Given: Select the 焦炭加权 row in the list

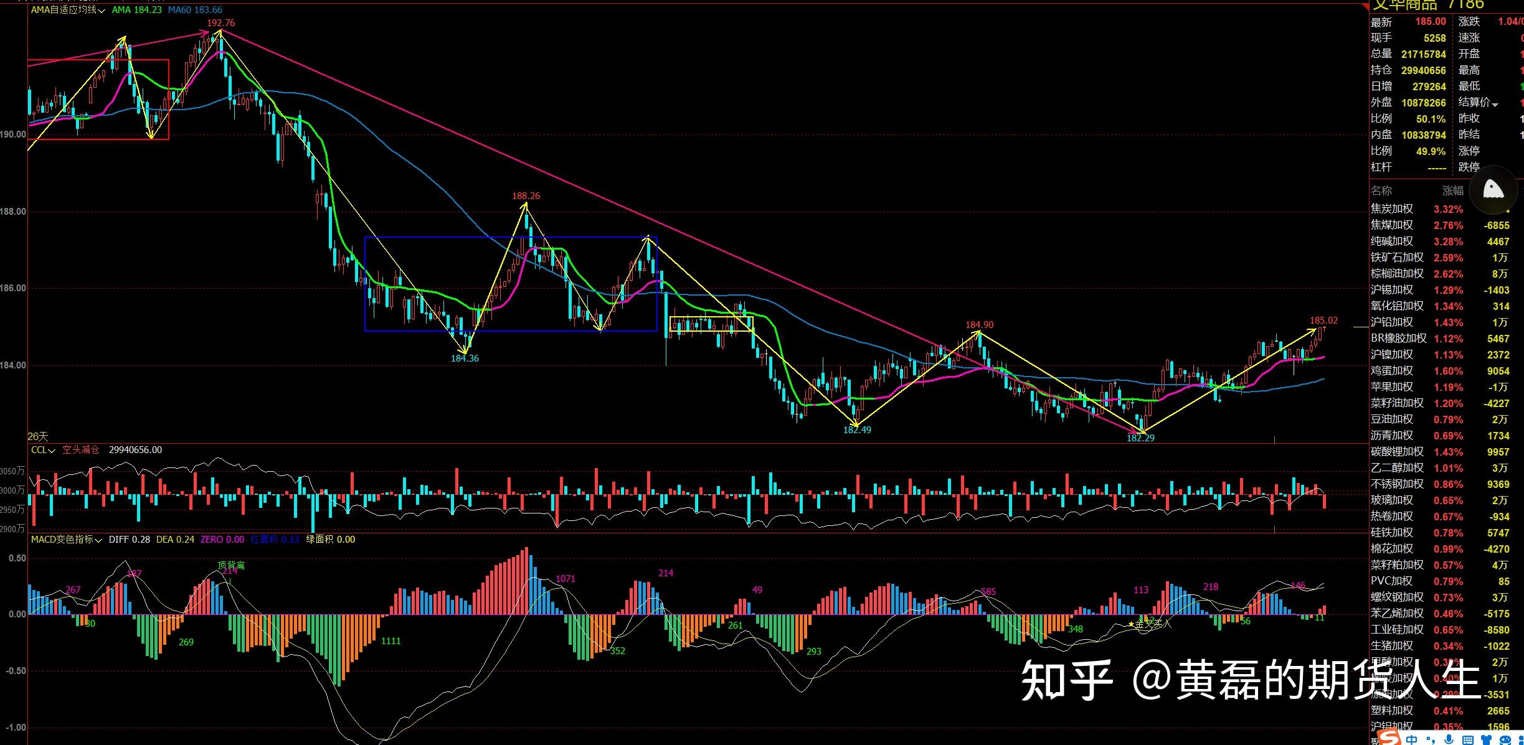Looking at the screenshot, I should coord(1440,209).
